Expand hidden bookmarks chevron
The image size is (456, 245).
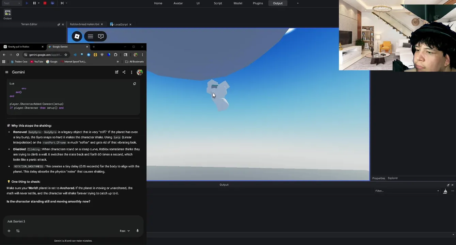[117, 62]
